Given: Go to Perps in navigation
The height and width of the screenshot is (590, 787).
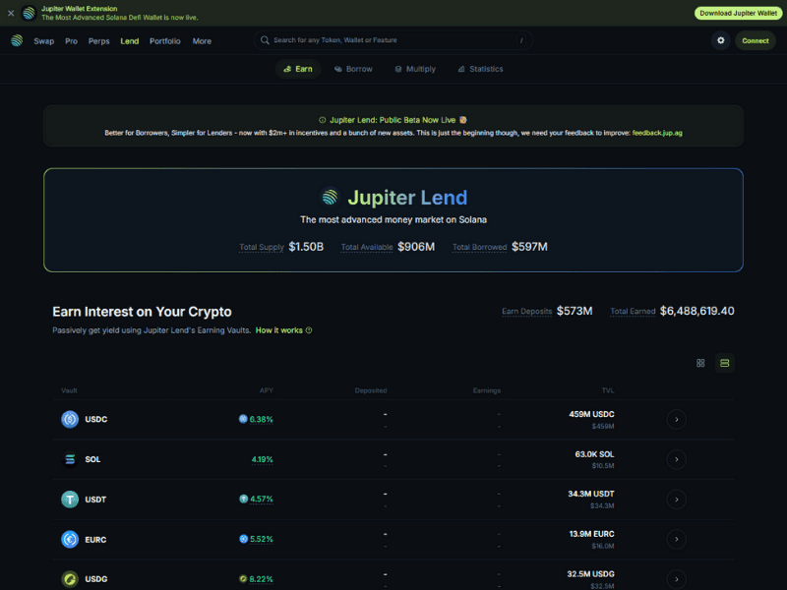Looking at the screenshot, I should [98, 41].
